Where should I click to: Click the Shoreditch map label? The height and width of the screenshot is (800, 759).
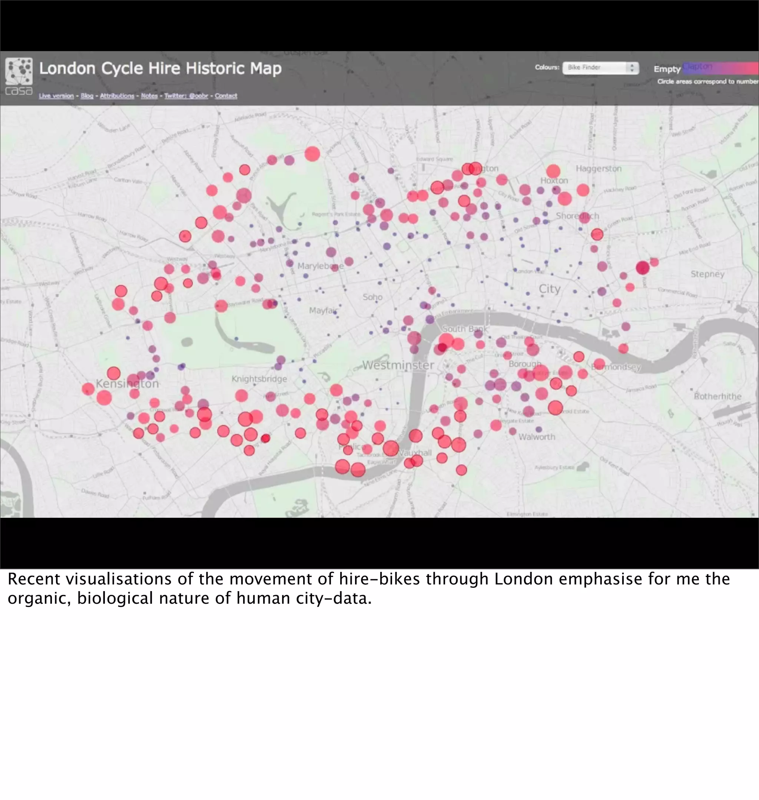pos(577,216)
